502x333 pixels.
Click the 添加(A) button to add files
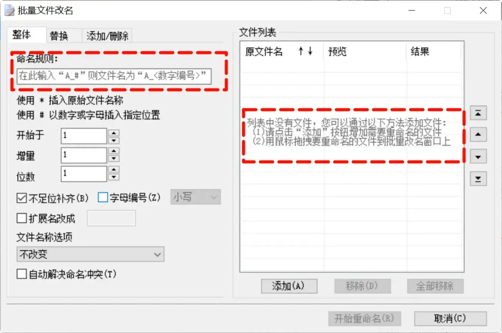289,286
